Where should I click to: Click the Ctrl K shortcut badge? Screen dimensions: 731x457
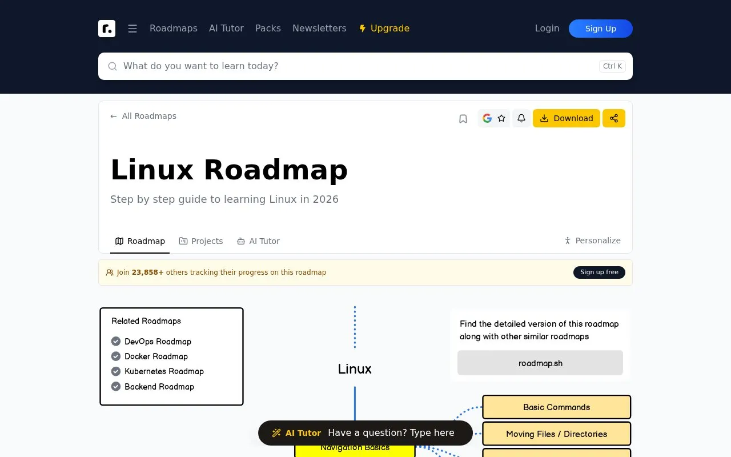point(612,66)
